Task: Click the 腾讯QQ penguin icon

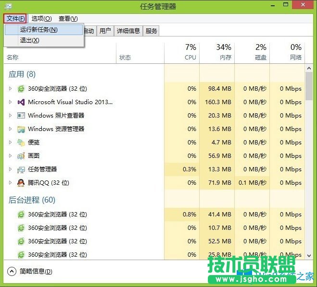Action: (x=21, y=183)
